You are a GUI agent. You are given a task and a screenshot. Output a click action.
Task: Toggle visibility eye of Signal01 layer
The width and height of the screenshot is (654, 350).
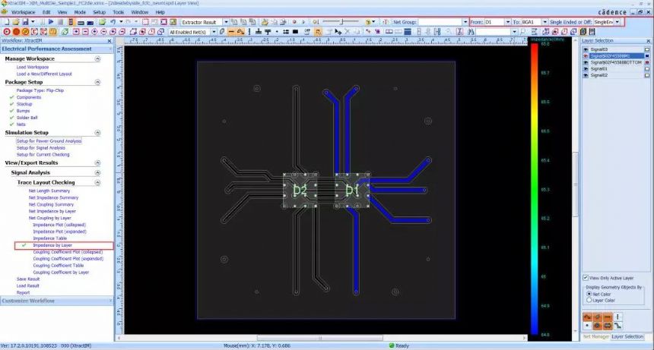[x=586, y=69]
